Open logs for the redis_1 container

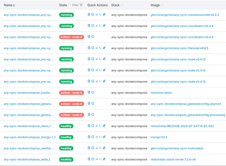(x=89, y=159)
